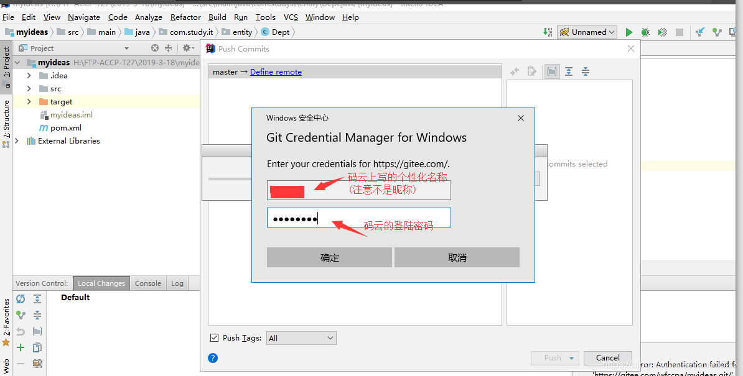The image size is (743, 376).
Task: Open the Refactor menu
Action: click(185, 17)
